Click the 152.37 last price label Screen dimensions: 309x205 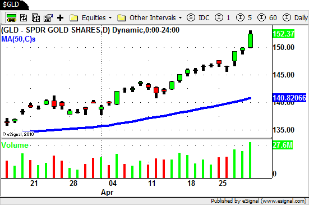(x=283, y=34)
